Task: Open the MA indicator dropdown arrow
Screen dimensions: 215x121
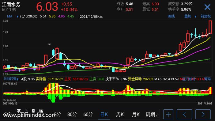Action: coord(17,17)
